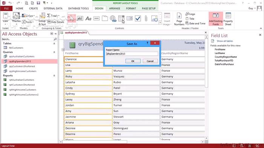The width and height of the screenshot is (264, 148).
Task: Open the Insert Image button
Action: point(167,19)
